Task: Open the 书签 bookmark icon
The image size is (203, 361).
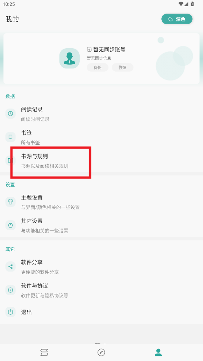Action: (10, 137)
